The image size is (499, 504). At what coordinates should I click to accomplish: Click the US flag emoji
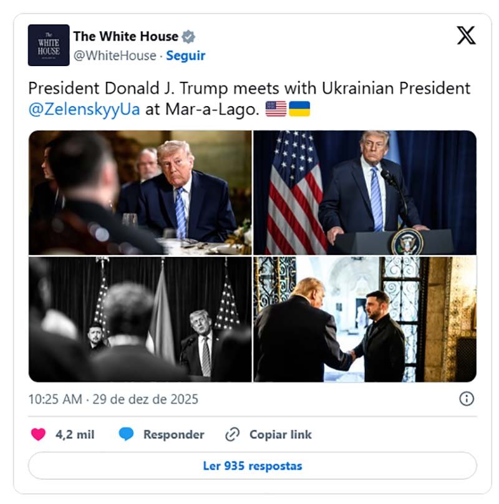point(276,109)
